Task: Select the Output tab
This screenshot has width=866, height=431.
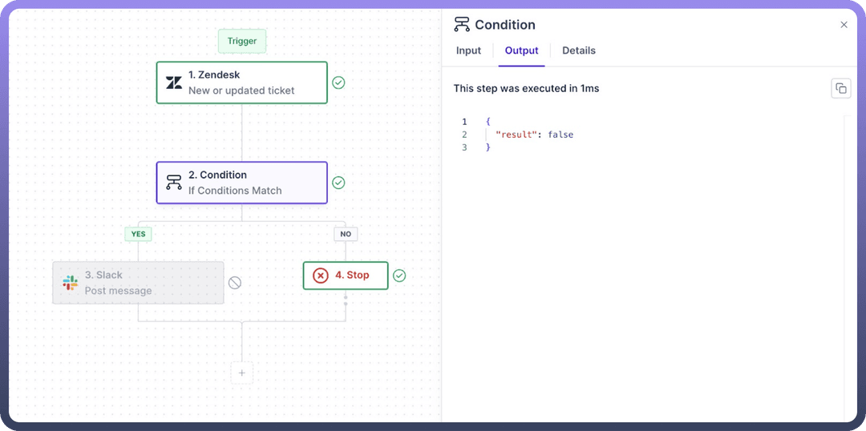Action: (x=521, y=50)
